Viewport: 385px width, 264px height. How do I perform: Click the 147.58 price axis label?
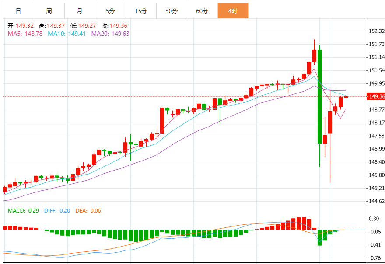point(377,136)
